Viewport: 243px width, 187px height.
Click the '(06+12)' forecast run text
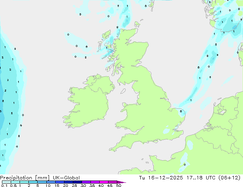click(230, 178)
